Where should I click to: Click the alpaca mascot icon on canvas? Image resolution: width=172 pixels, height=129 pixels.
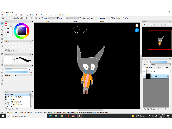pyautogui.click(x=137, y=25)
